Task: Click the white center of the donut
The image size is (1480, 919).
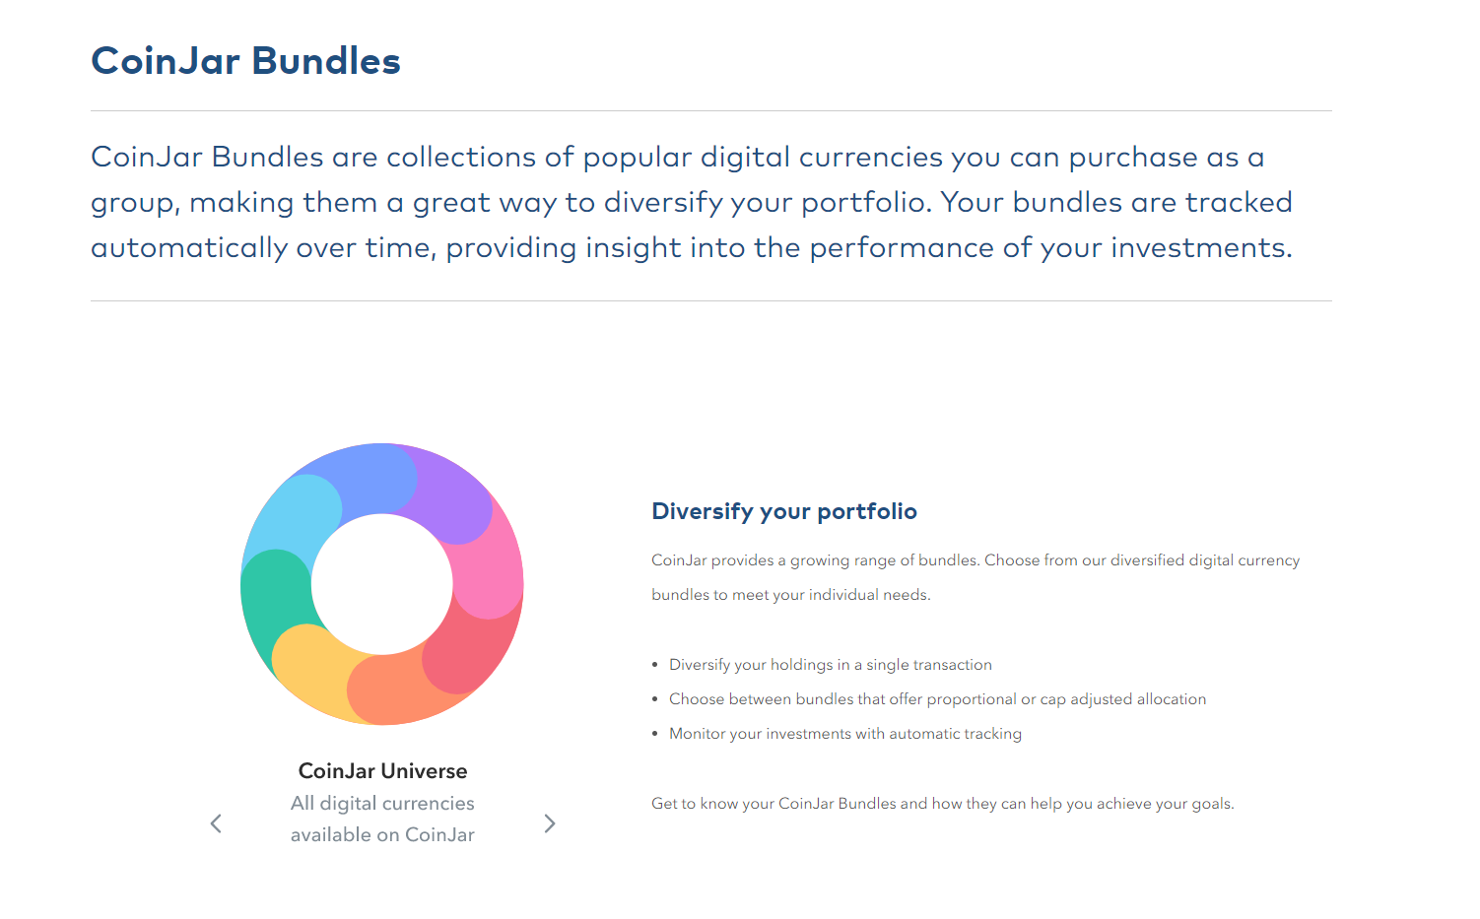Action: tap(382, 584)
